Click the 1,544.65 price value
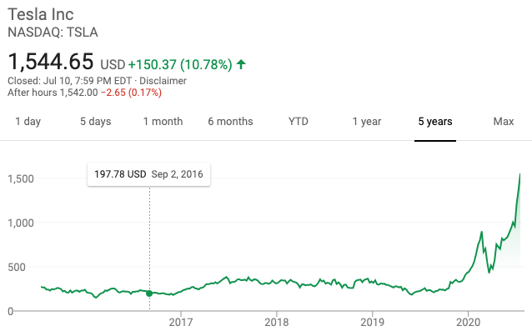 50,62
